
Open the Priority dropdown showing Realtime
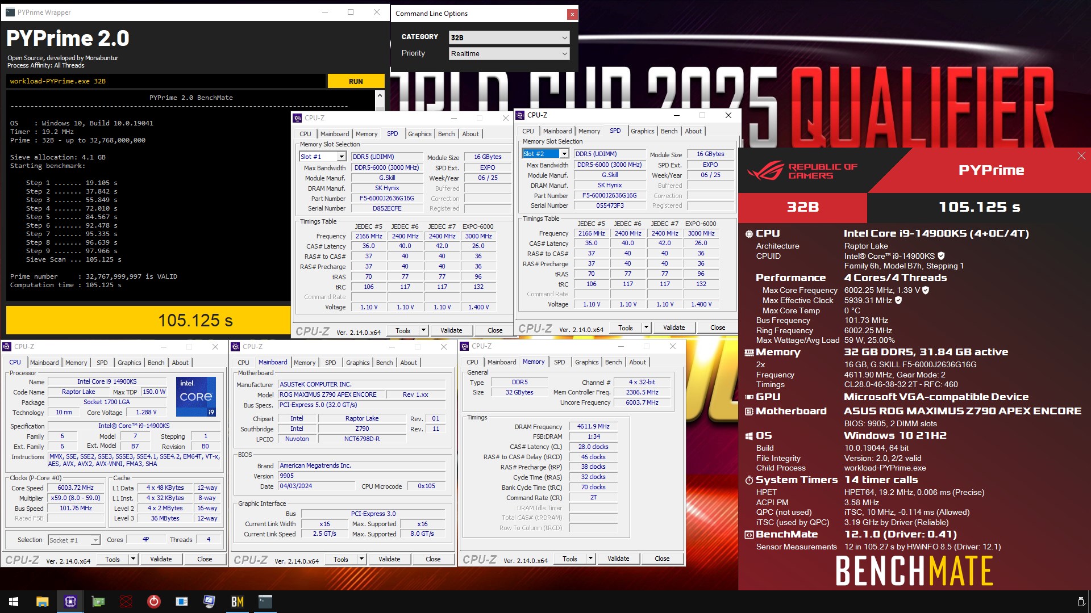(509, 54)
